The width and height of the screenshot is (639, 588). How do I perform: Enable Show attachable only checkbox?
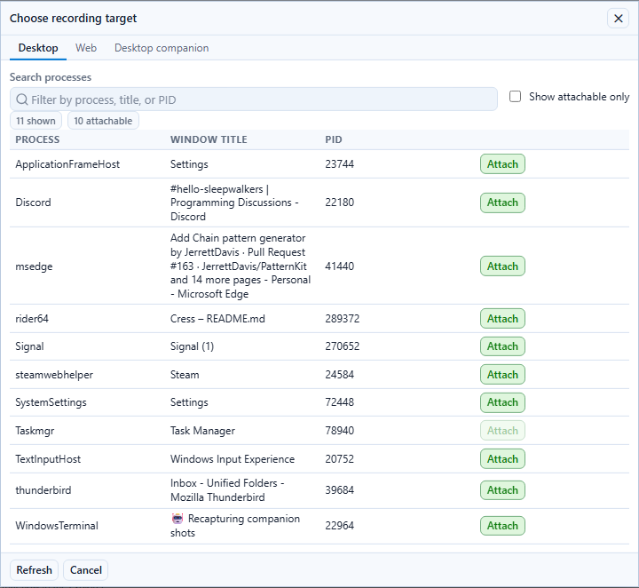coord(515,97)
